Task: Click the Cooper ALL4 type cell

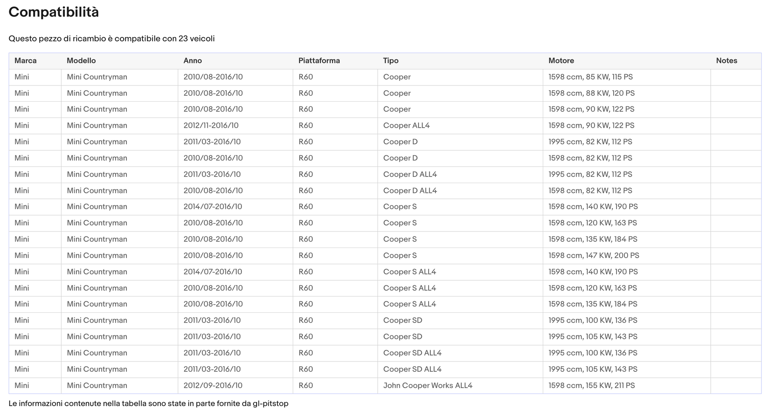Action: [406, 126]
